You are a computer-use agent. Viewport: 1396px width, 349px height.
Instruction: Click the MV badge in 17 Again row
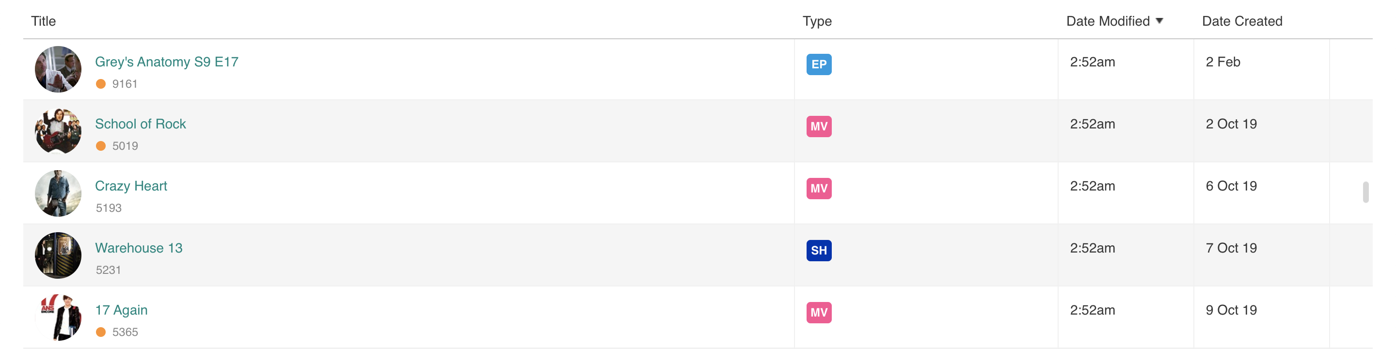pyautogui.click(x=818, y=313)
